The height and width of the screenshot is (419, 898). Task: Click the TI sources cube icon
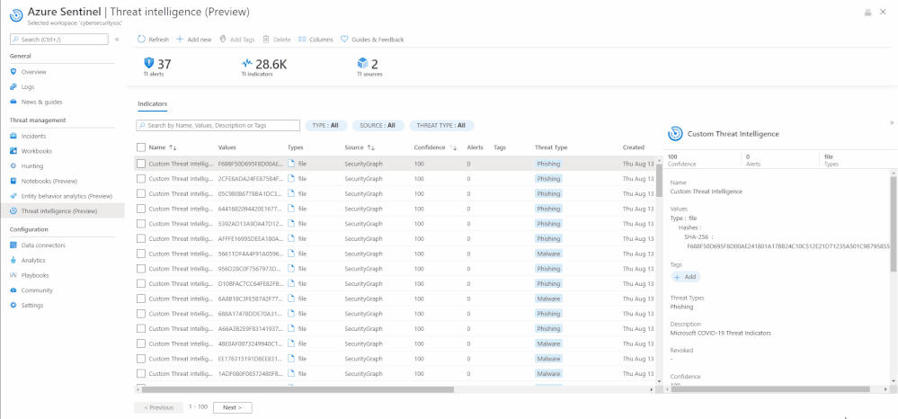click(362, 63)
